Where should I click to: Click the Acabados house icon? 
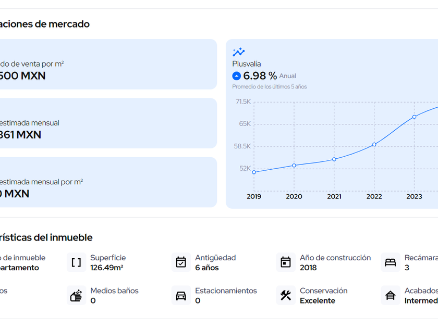(x=390, y=296)
